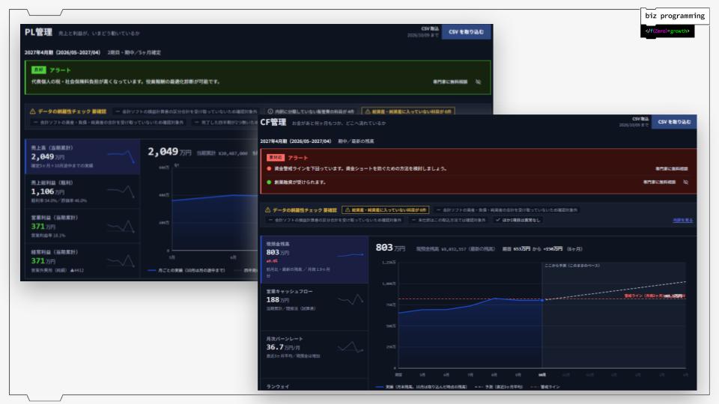Click the 良好 green badge in PL alert
719x404 pixels.
pyautogui.click(x=38, y=70)
